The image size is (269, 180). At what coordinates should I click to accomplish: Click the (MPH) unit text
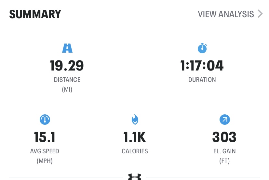pyautogui.click(x=45, y=161)
